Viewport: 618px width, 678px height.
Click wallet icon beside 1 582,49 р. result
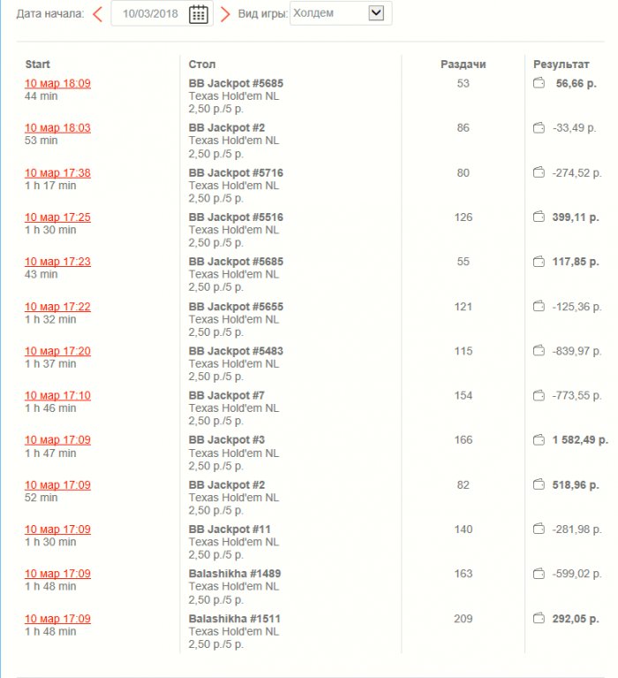539,439
